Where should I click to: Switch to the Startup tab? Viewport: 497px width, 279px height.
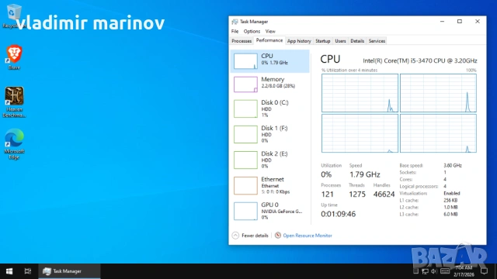323,41
